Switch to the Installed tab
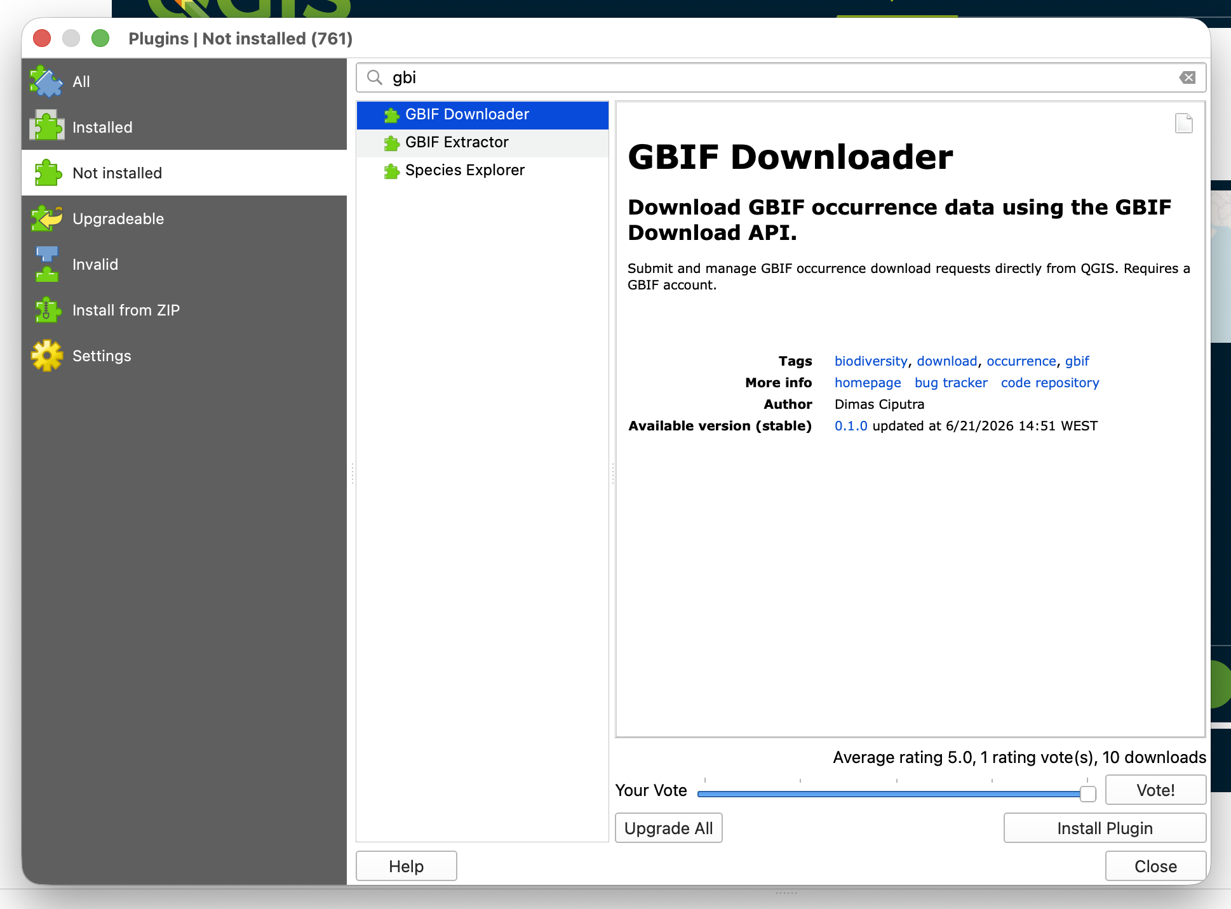Screen dimensions: 1231x909 click(184, 127)
